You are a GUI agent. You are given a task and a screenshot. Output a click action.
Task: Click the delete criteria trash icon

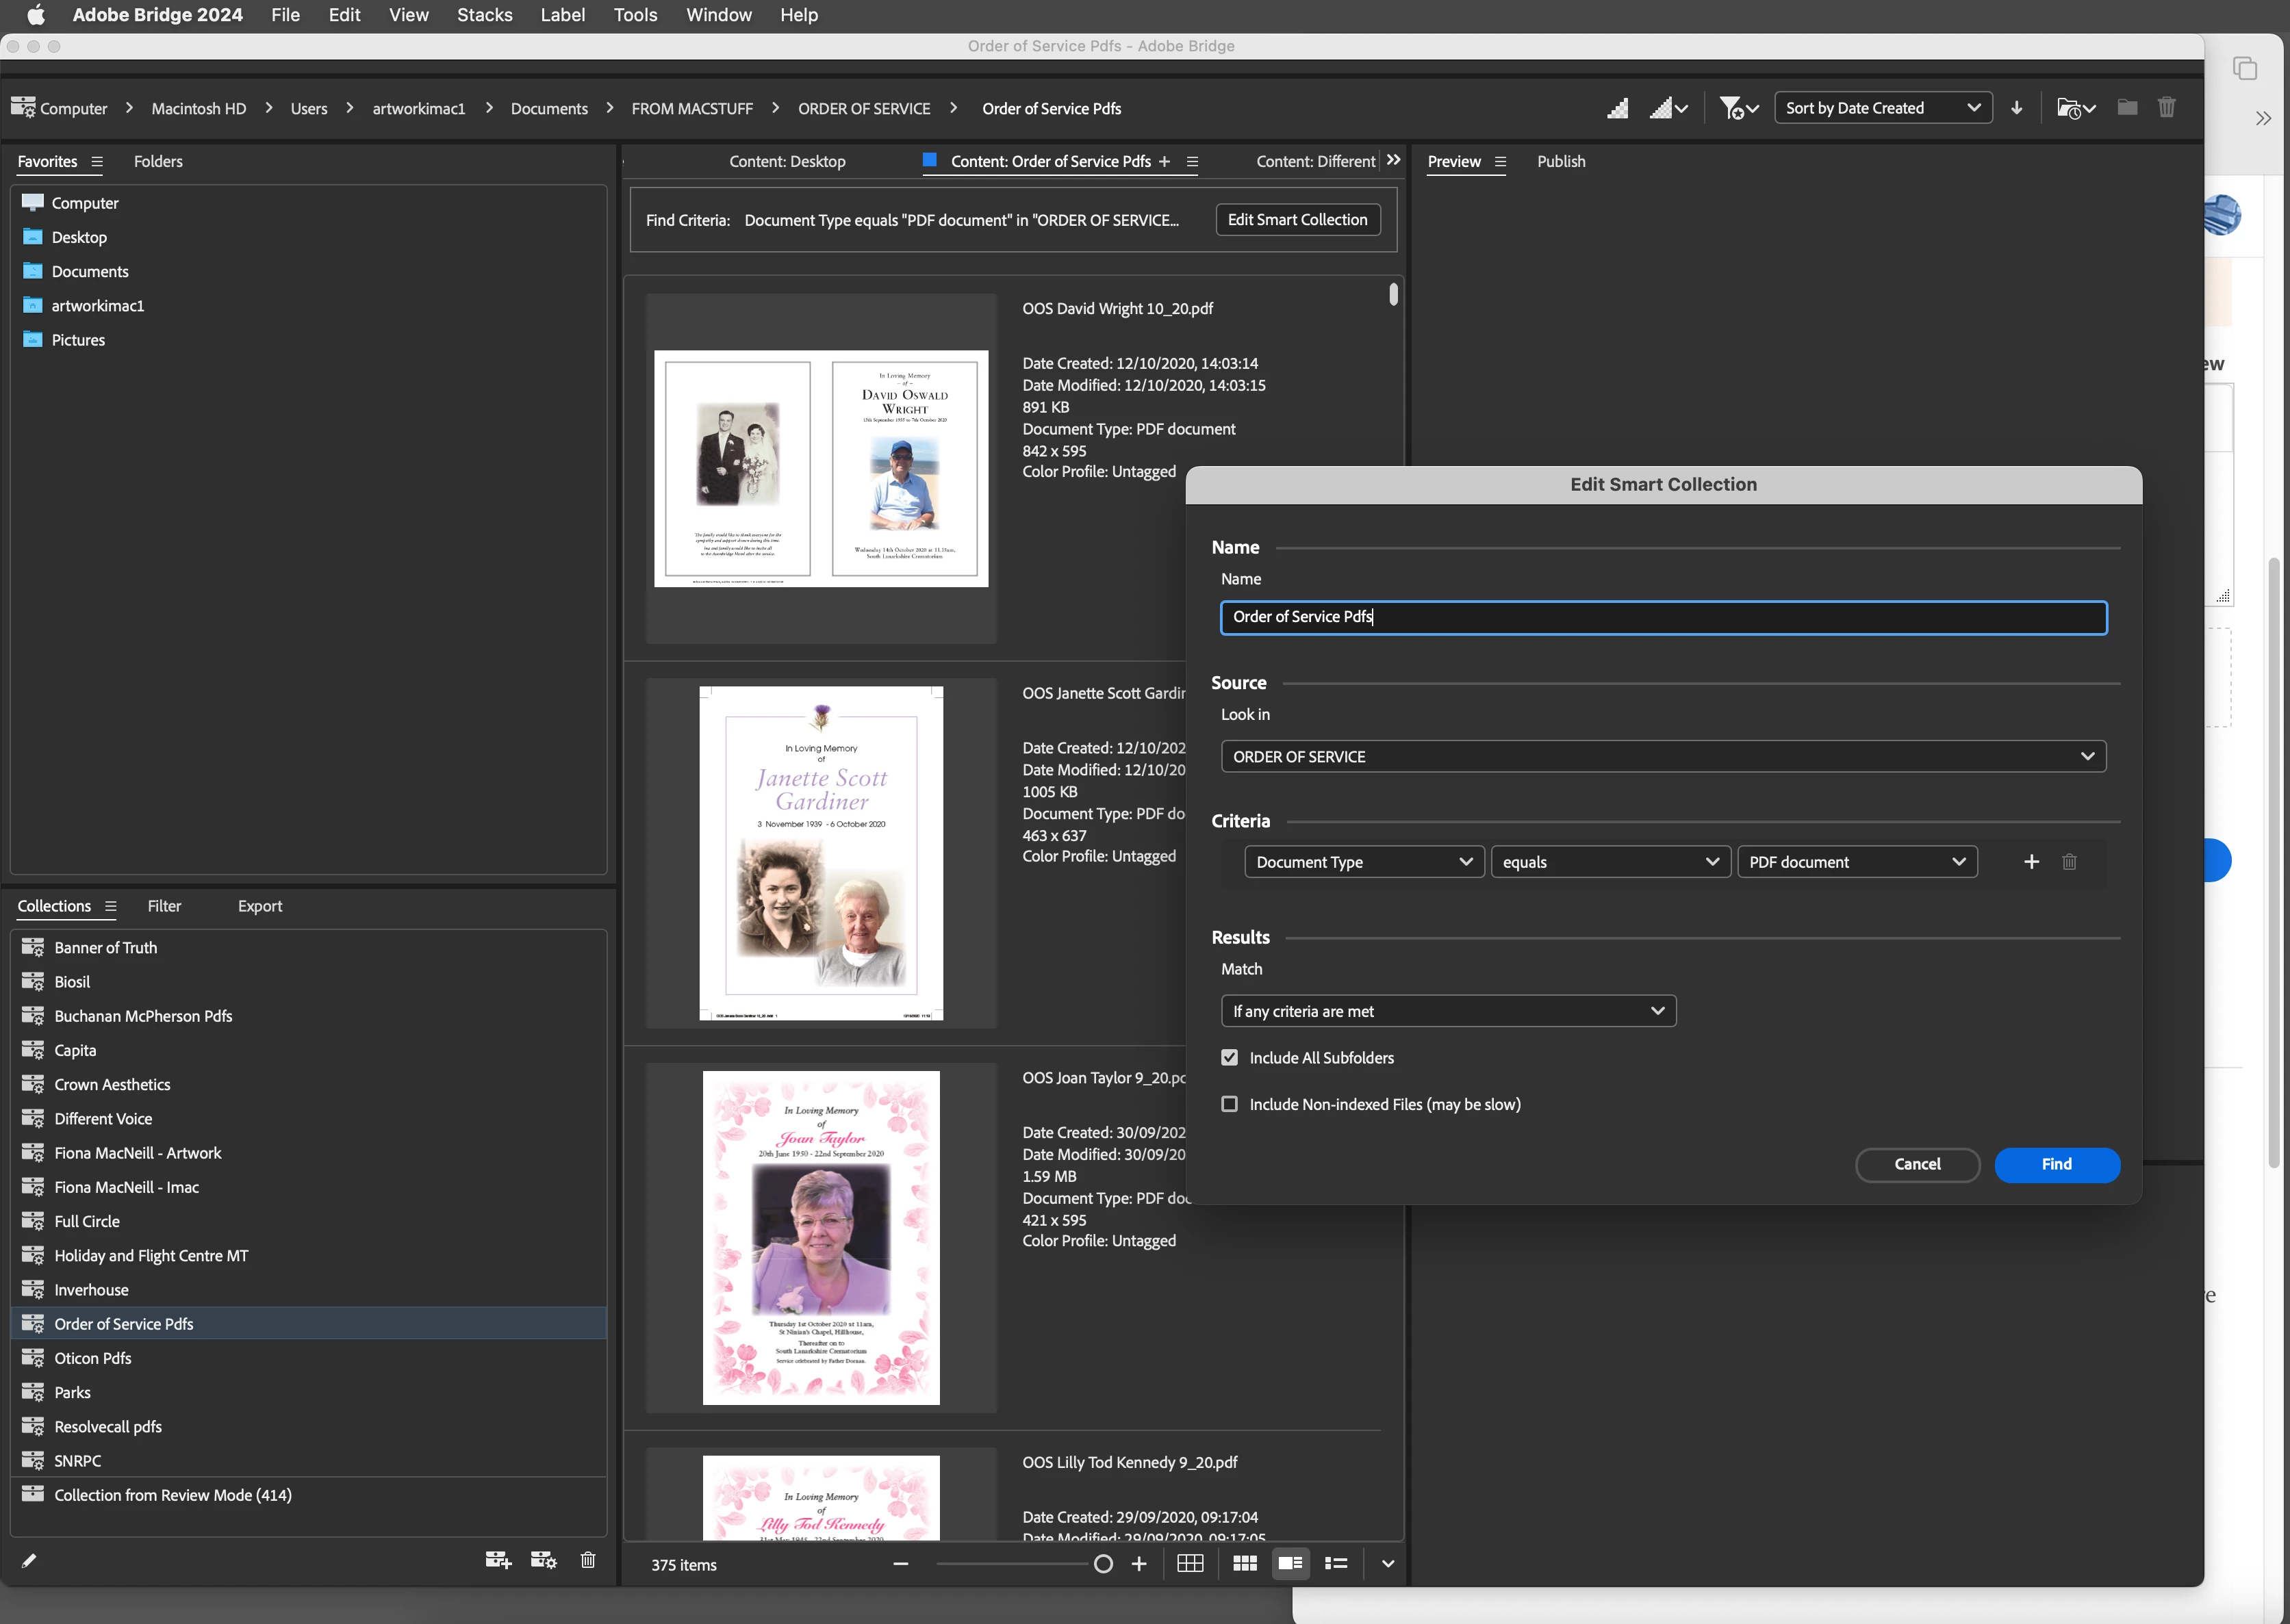[x=2069, y=861]
